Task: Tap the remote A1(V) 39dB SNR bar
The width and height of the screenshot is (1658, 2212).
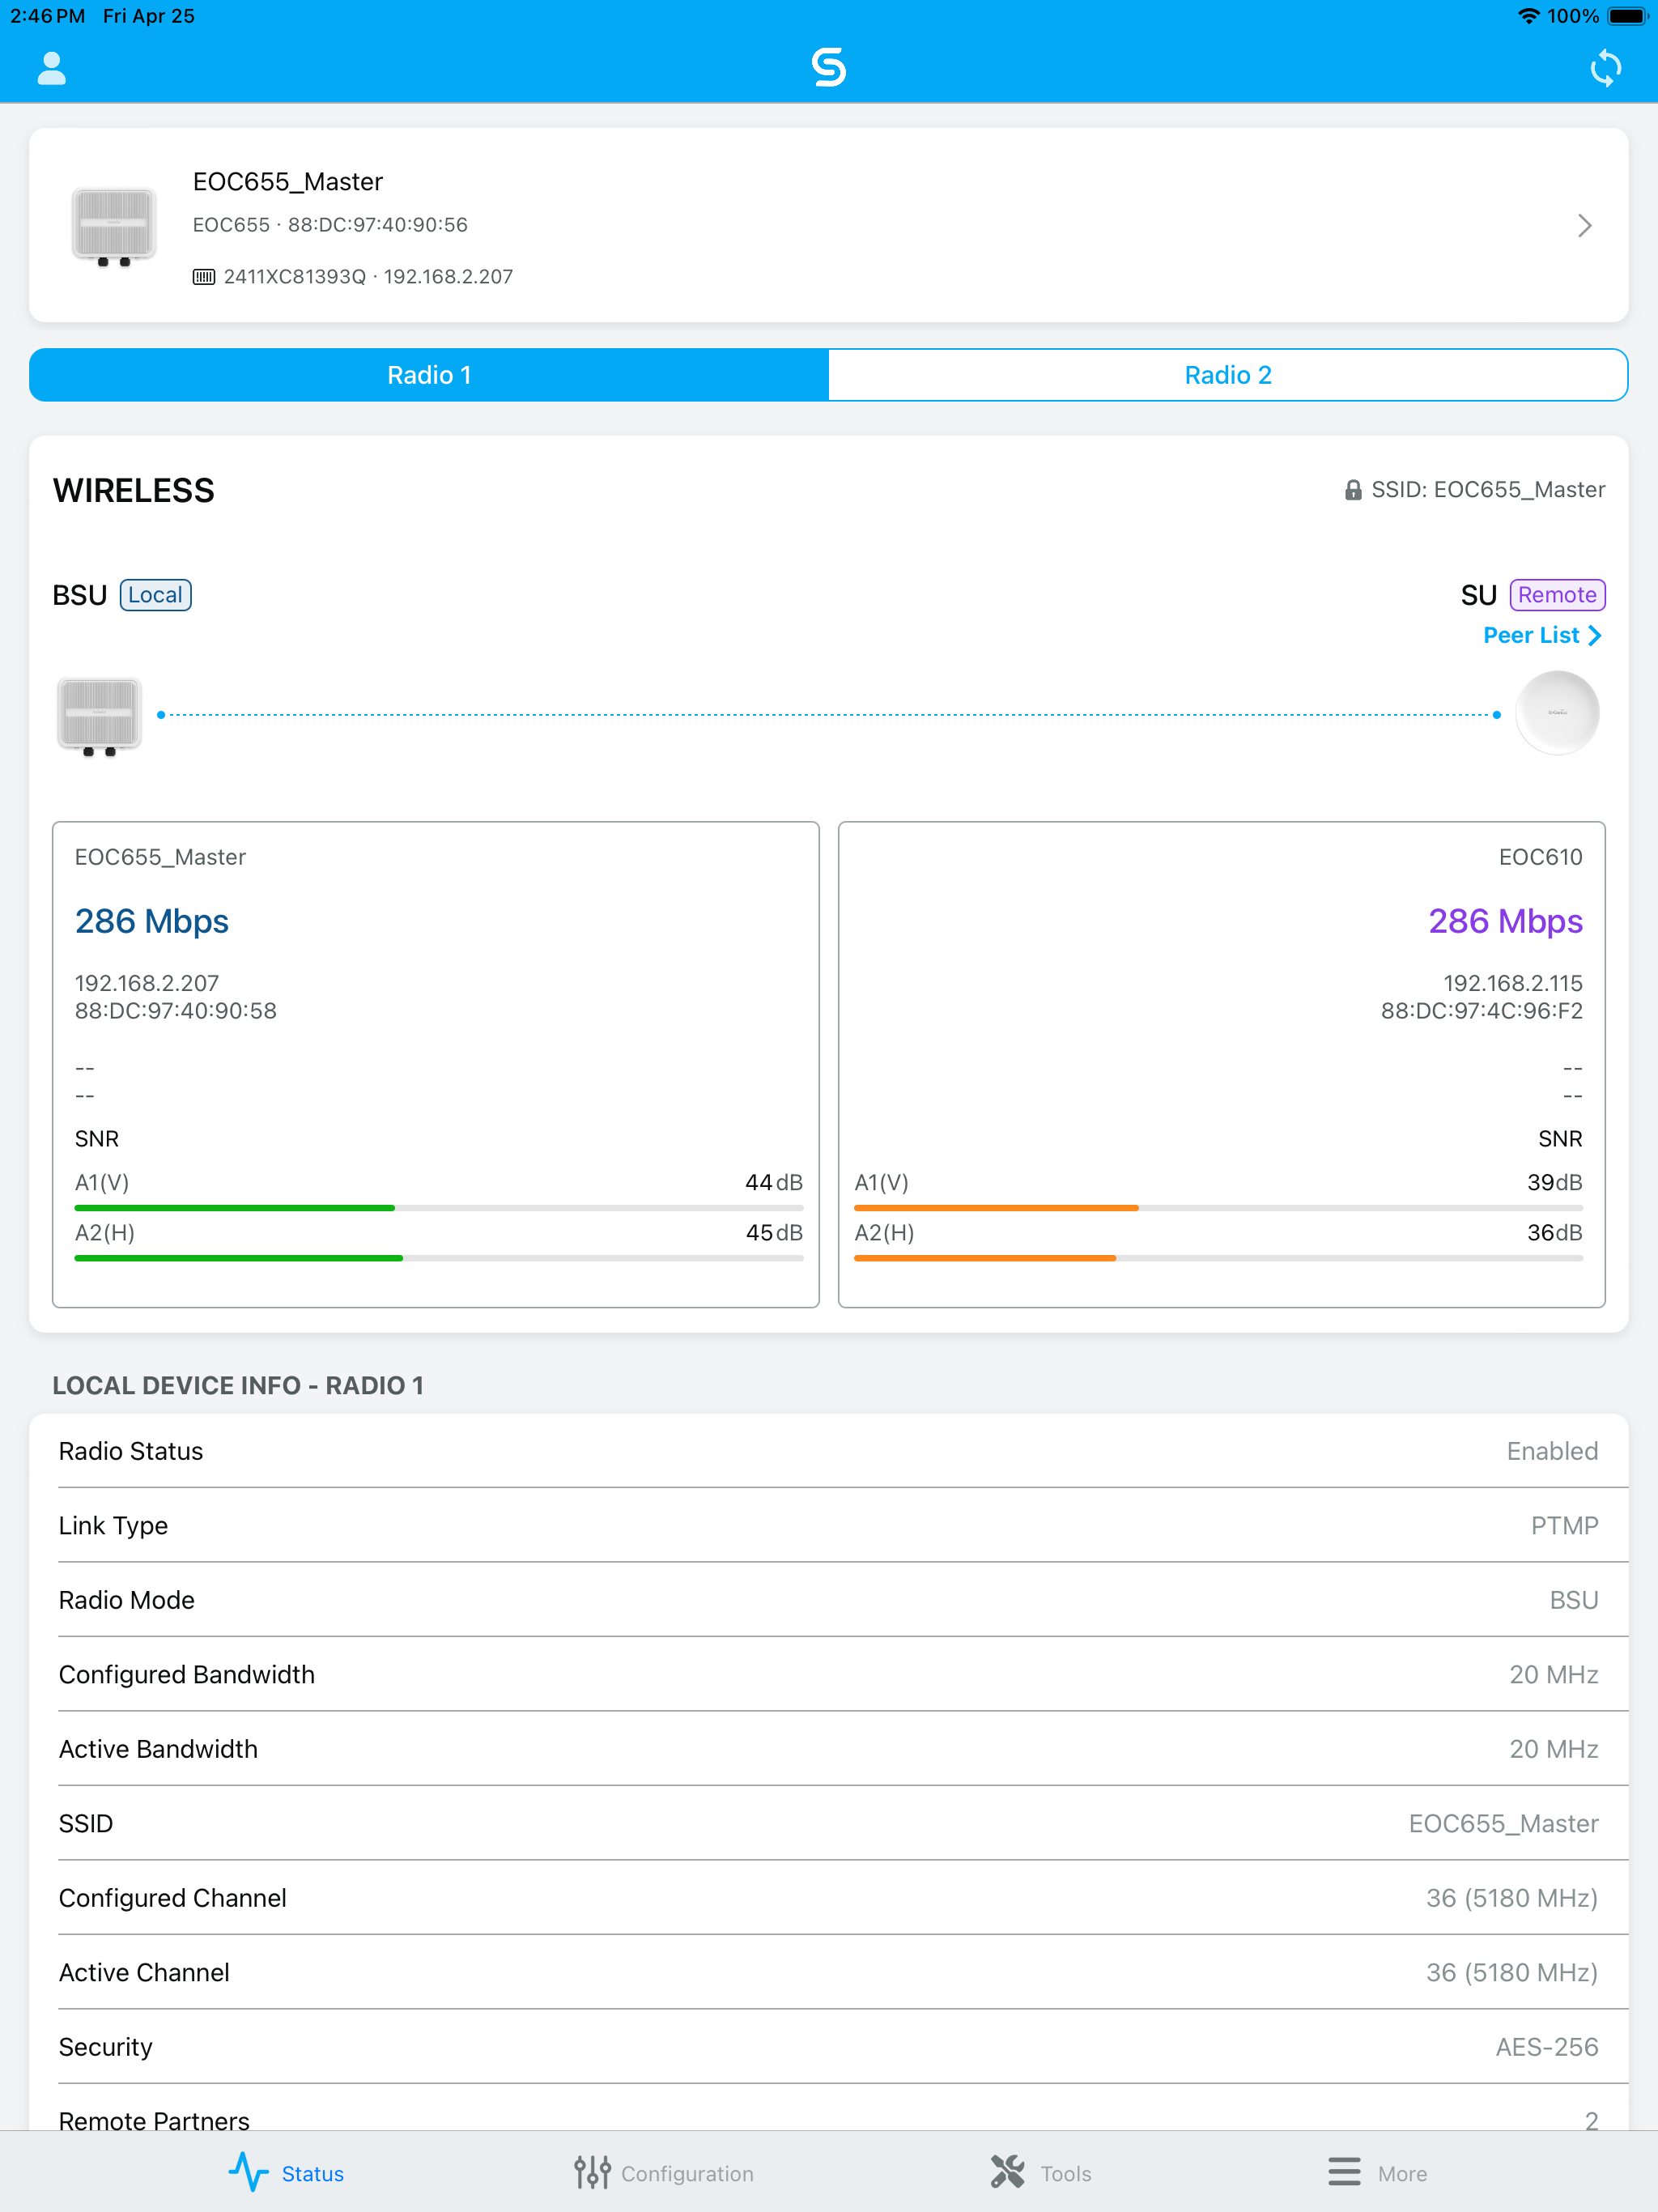Action: pos(1218,1208)
